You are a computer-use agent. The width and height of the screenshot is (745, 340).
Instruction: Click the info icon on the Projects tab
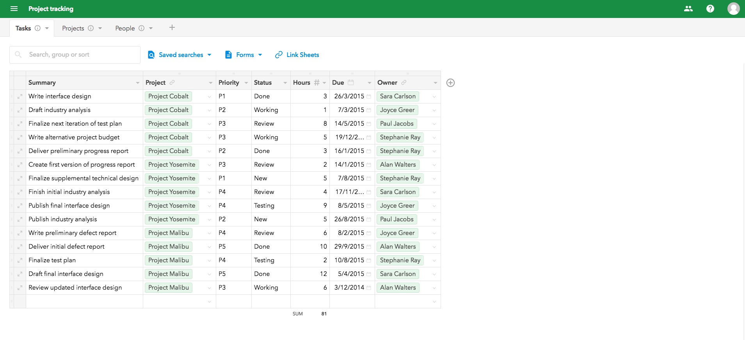click(x=91, y=28)
